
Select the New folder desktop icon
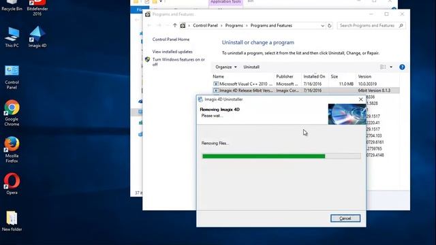pos(12,221)
